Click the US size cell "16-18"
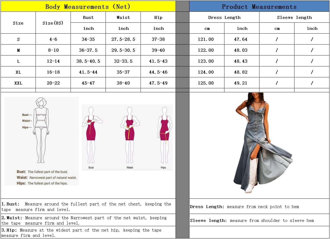Image resolution: width=330 pixels, height=239 pixels. click(x=53, y=72)
